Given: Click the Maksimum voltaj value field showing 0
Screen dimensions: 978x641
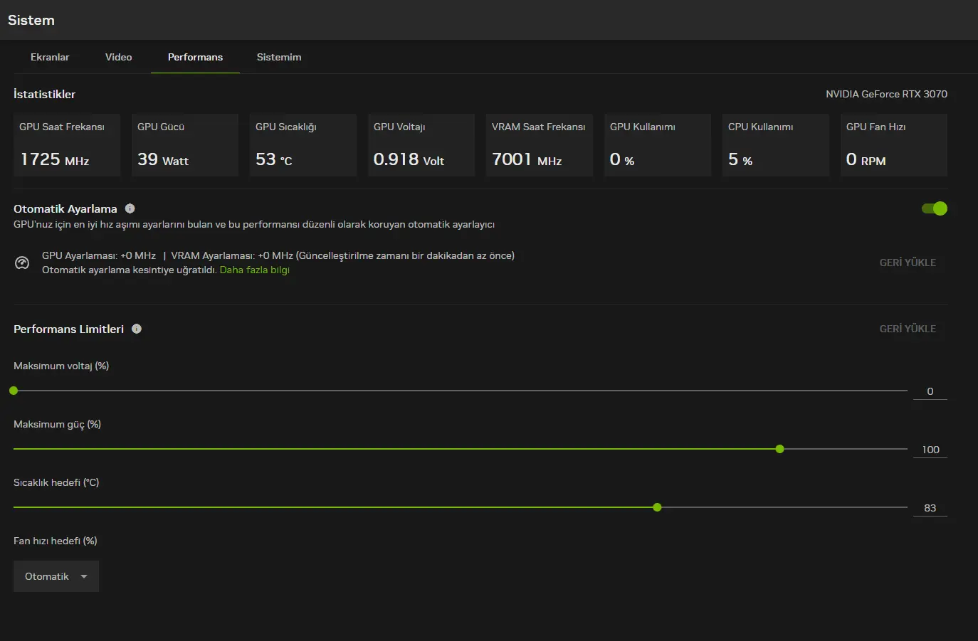Looking at the screenshot, I should [x=930, y=391].
